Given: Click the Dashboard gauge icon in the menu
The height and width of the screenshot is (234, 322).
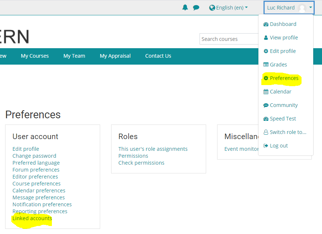Looking at the screenshot, I should point(266,24).
